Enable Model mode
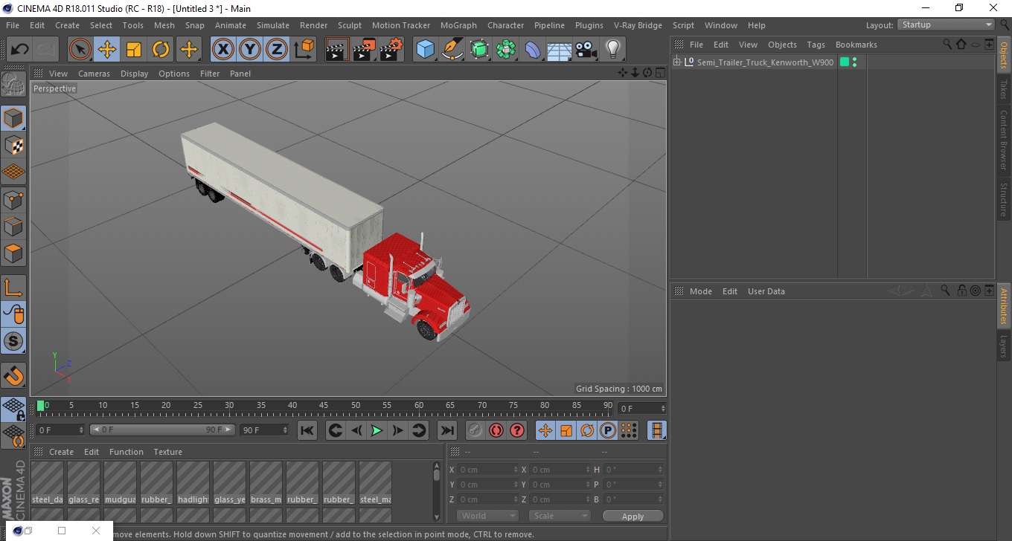The image size is (1012, 541). point(13,118)
